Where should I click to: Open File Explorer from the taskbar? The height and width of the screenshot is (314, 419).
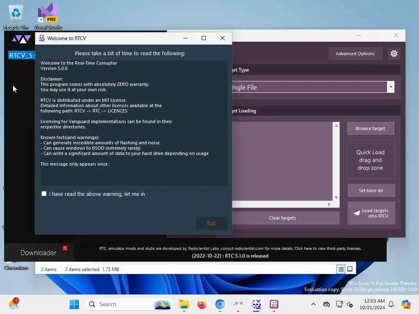[184, 304]
